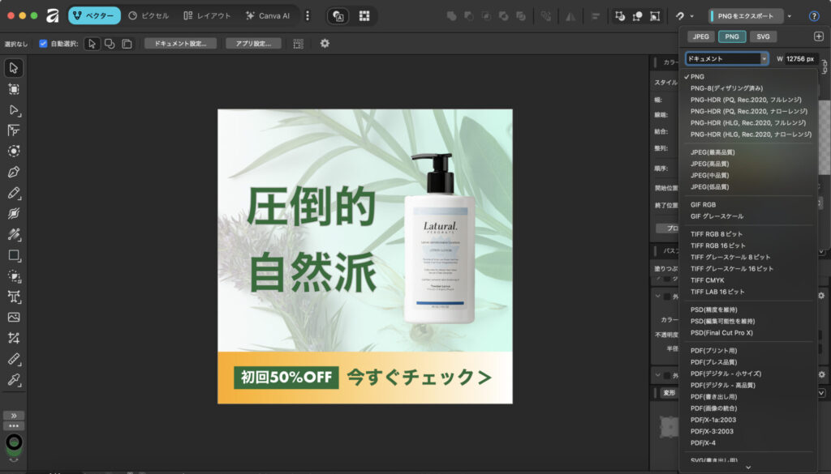Choose JPEG(高品質) from the preset list
This screenshot has height=474, width=831.
click(x=710, y=164)
